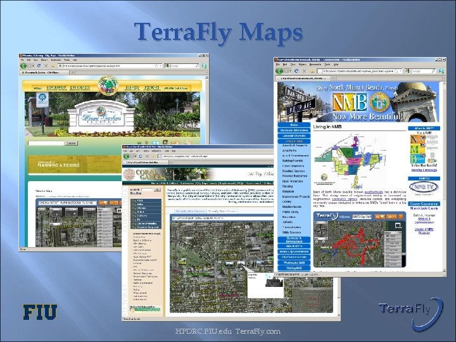
Task: Click Library link in NMB sidebar
Action: [x=287, y=201]
